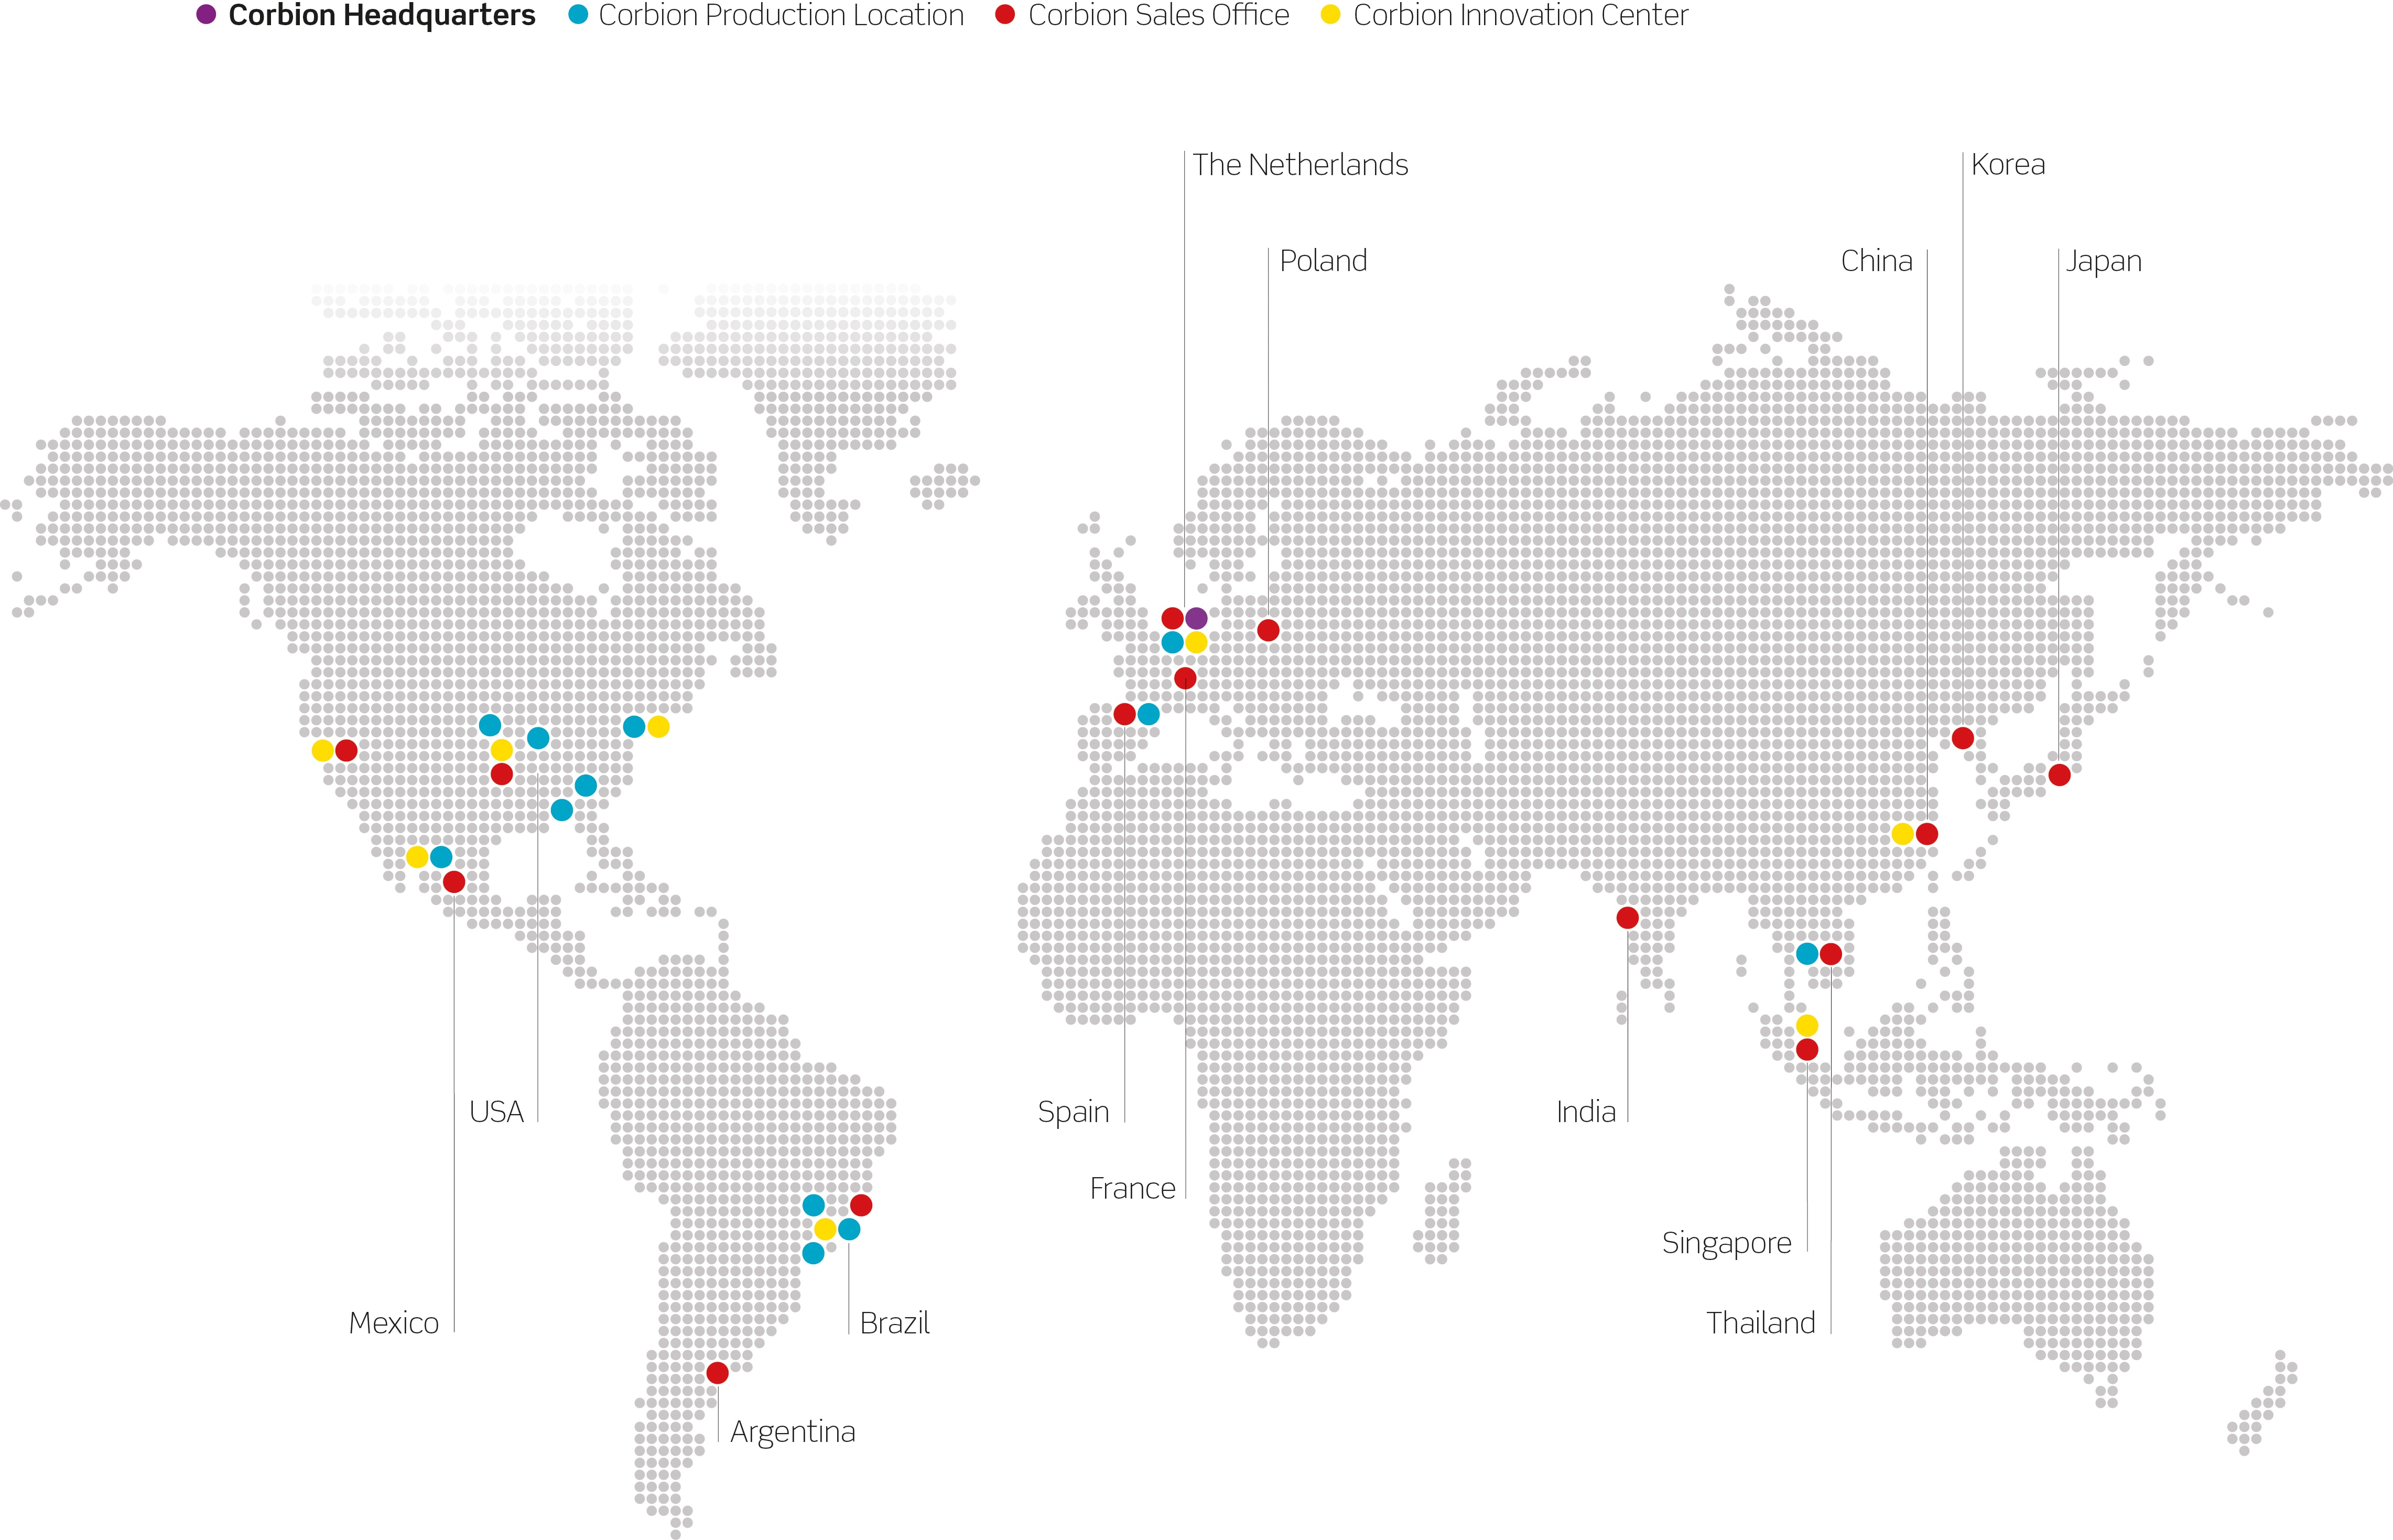
Task: Click the yellow innovation center dot in China
Action: (x=1903, y=834)
